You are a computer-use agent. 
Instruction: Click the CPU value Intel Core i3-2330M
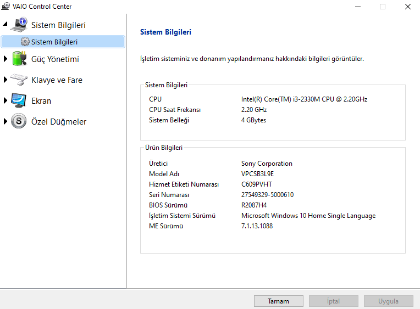coord(304,99)
